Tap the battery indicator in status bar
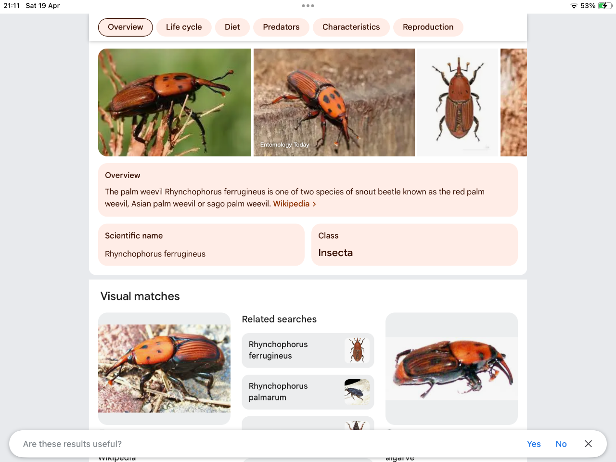616x462 pixels. pos(605,6)
